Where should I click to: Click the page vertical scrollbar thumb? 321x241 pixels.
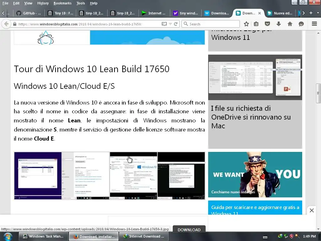point(318,93)
